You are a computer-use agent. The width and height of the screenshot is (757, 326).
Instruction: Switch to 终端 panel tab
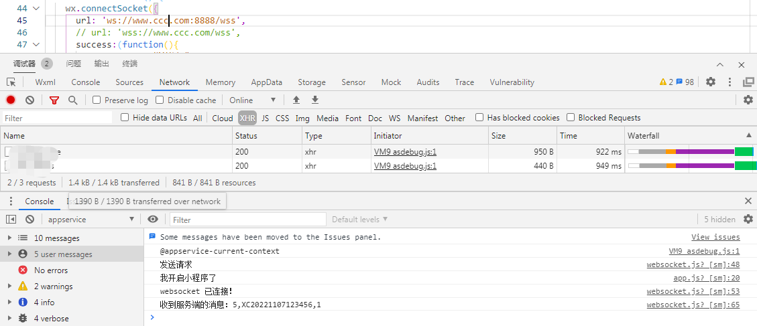(130, 64)
